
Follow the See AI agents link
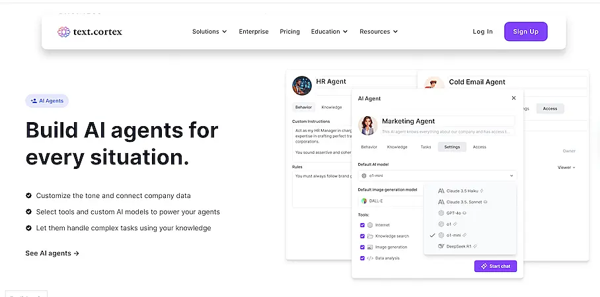pos(52,253)
